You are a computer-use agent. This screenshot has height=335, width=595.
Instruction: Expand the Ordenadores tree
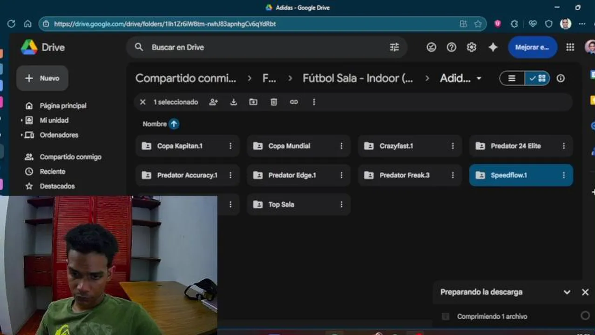tap(21, 135)
